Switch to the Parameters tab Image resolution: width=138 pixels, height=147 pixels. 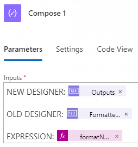(23, 49)
